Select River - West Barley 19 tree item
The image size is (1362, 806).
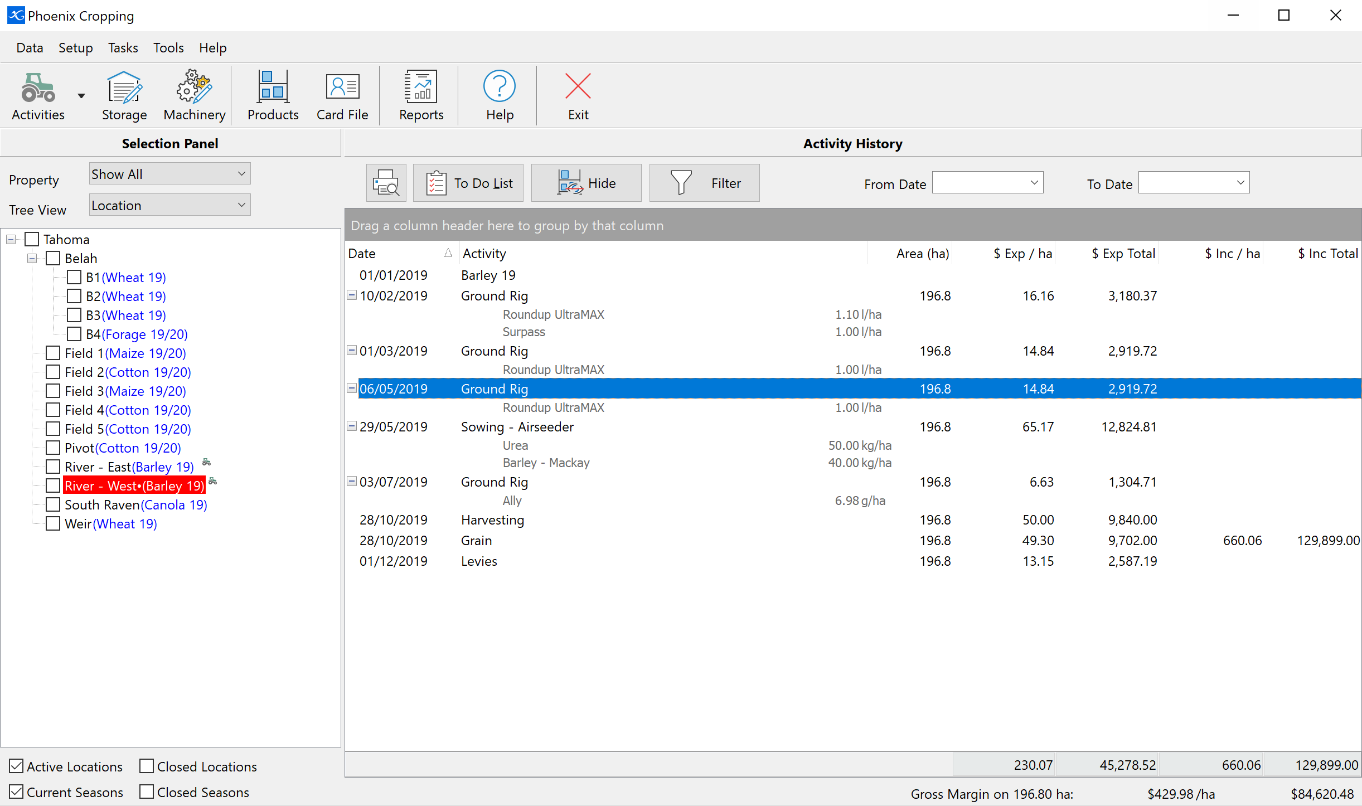[x=134, y=485]
